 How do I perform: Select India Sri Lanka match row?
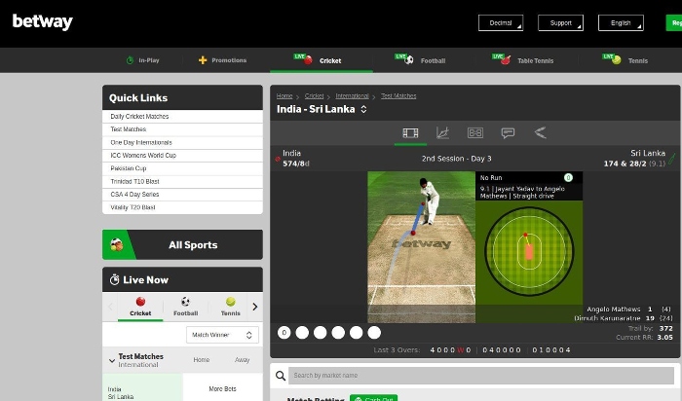tap(142, 389)
